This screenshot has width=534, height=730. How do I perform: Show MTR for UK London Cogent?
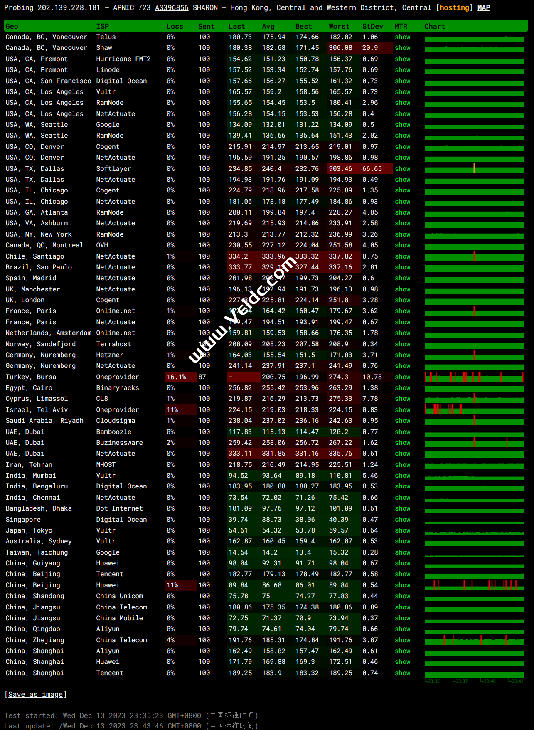403,300
